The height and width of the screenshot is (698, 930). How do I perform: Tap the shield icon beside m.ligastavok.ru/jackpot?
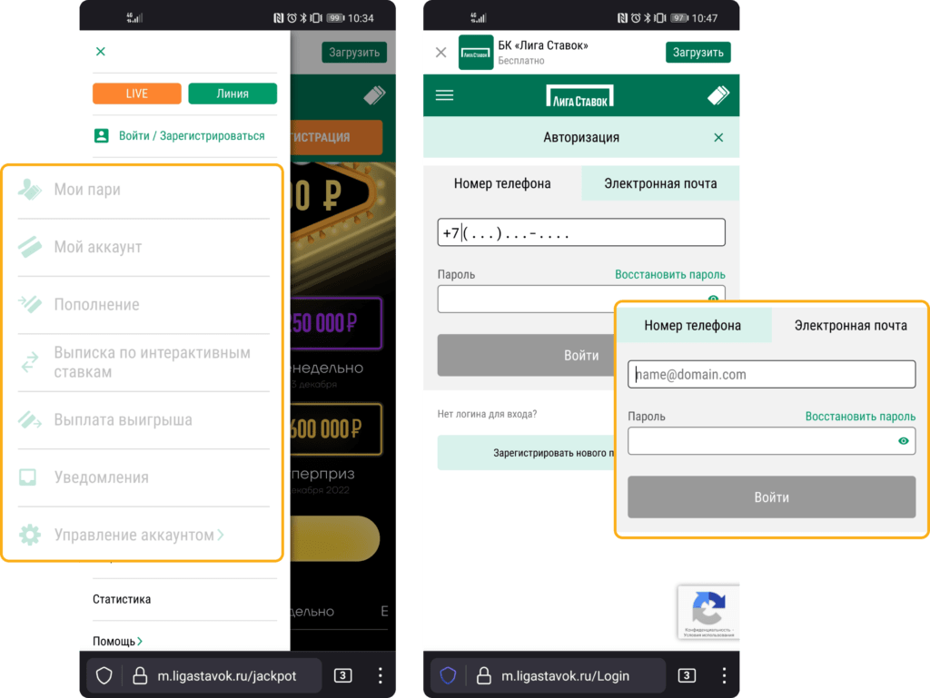coord(104,675)
